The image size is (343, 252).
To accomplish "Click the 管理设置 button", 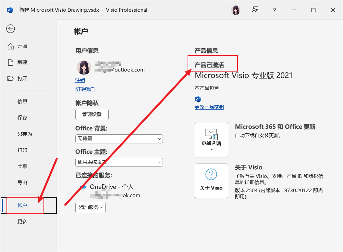I will click(x=92, y=114).
